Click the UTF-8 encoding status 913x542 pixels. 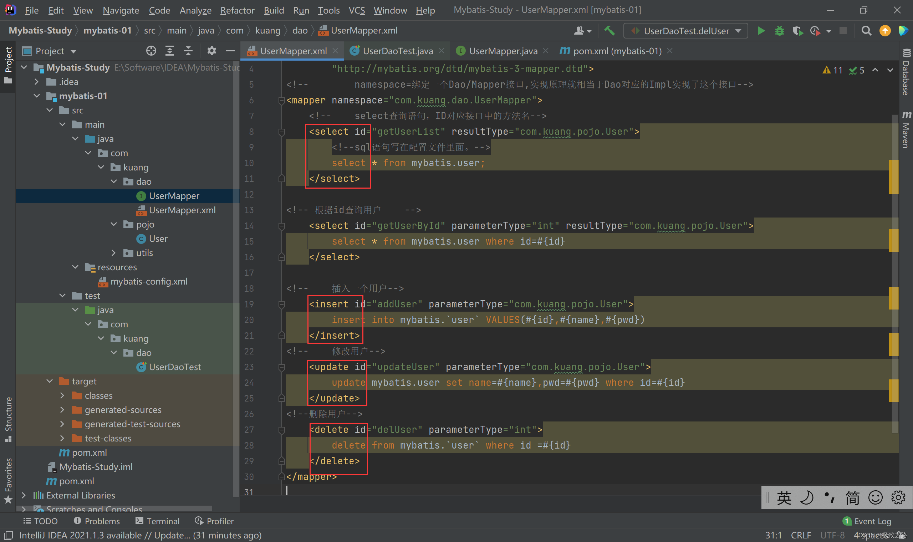(832, 536)
